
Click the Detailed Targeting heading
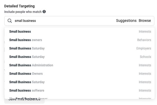19,6
